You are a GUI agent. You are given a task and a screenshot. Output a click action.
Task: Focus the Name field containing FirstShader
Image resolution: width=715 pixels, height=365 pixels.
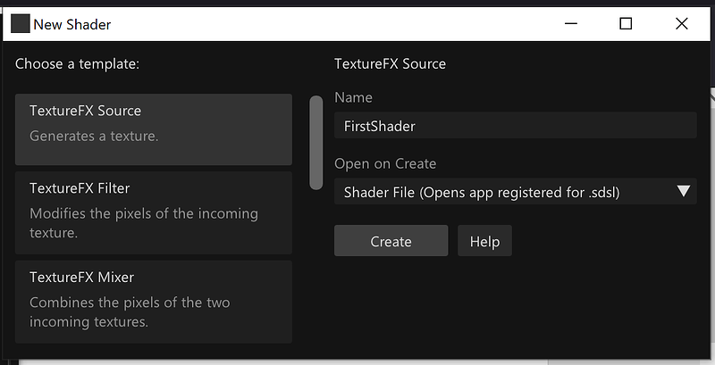click(516, 125)
